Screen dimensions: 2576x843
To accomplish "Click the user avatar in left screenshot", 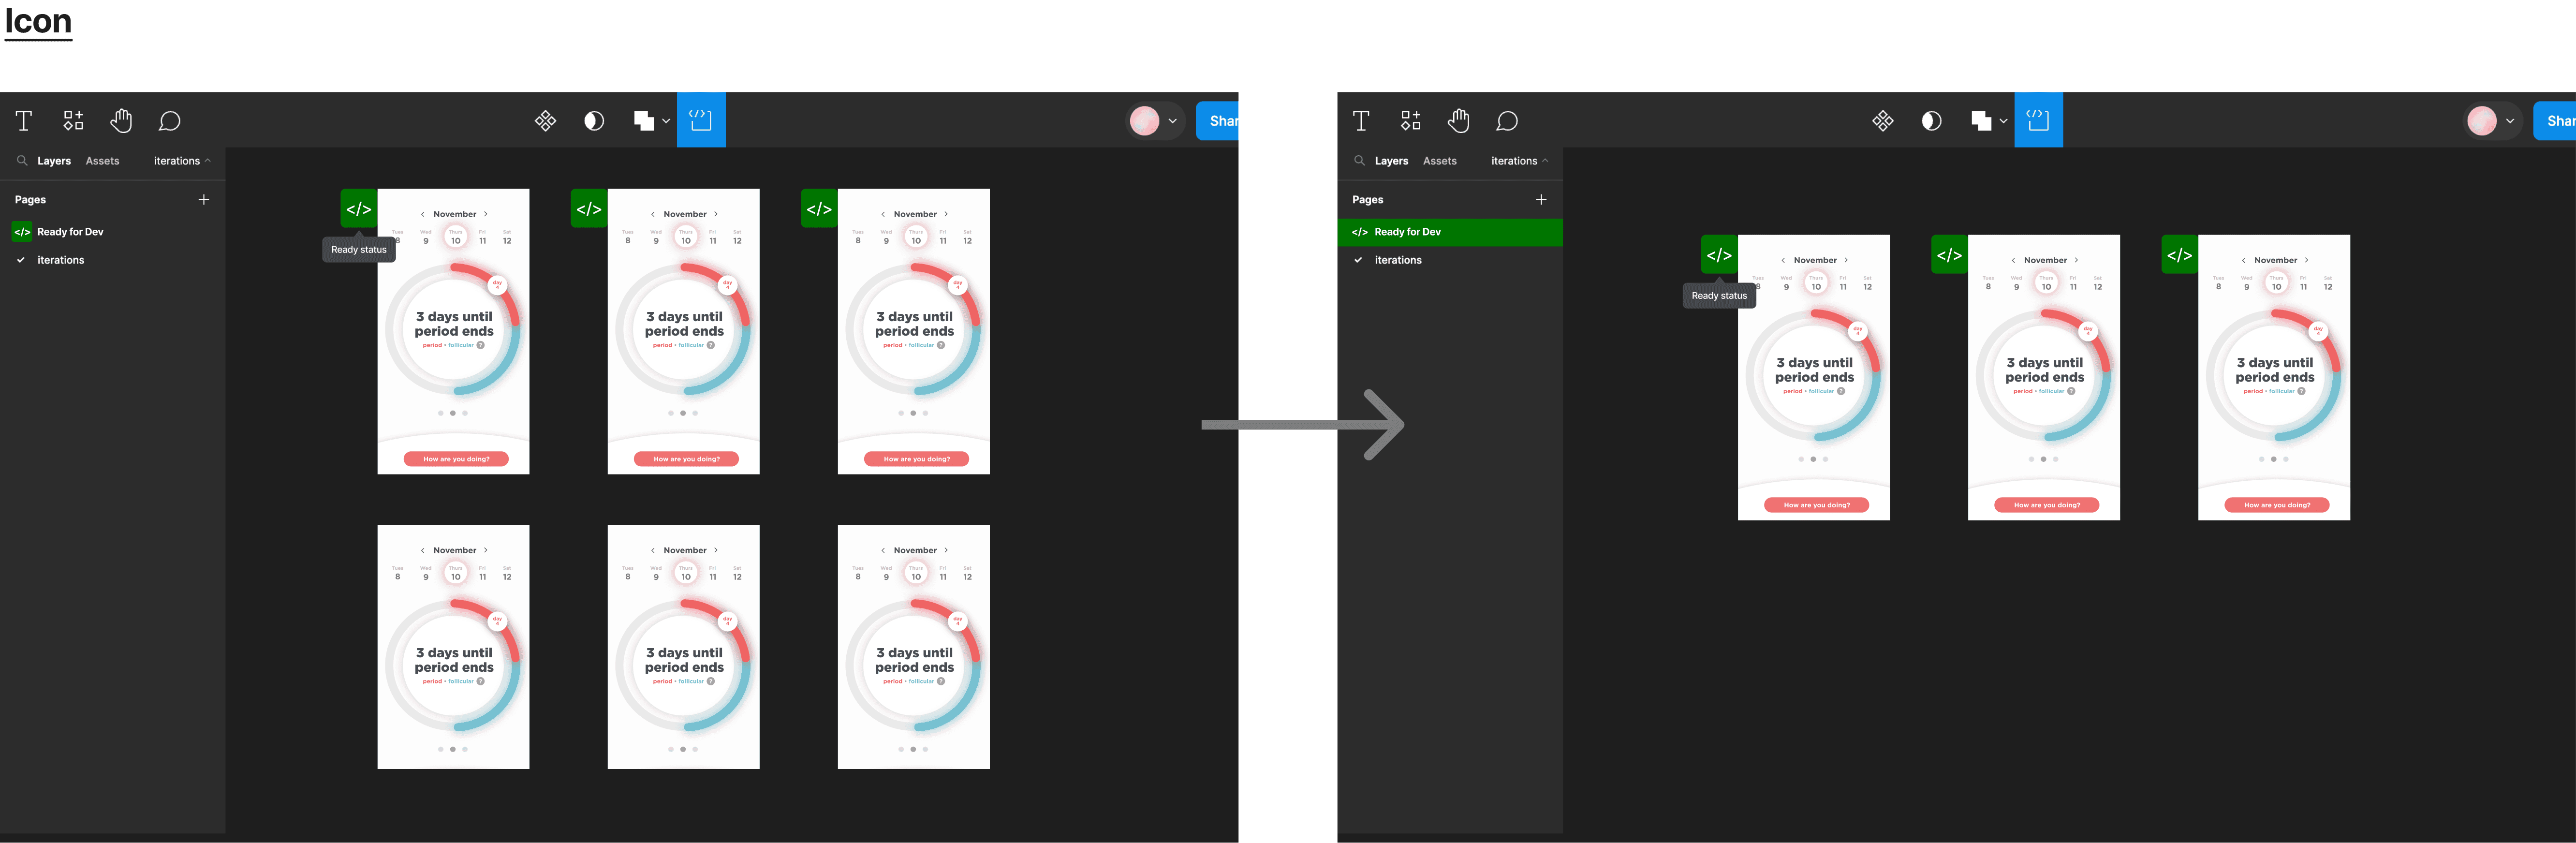I will (1144, 121).
